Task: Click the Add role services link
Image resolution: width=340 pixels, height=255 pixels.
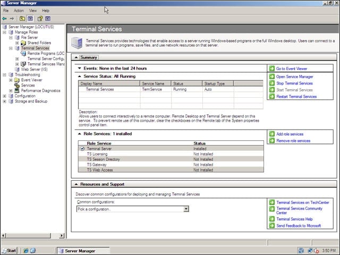Action: point(290,134)
